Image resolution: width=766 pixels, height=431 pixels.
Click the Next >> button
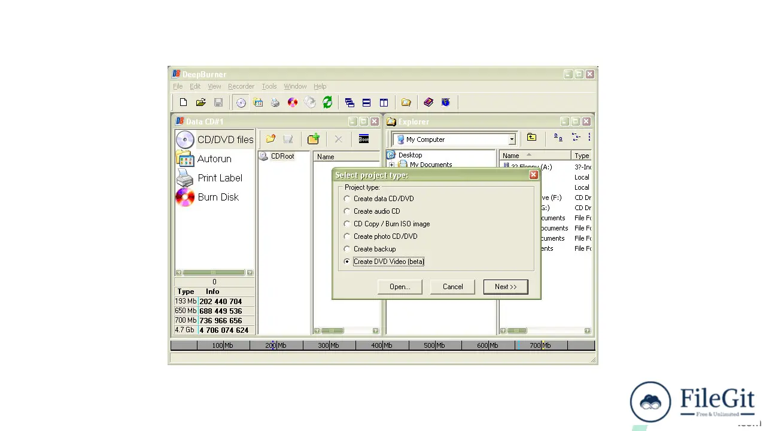[x=506, y=287]
